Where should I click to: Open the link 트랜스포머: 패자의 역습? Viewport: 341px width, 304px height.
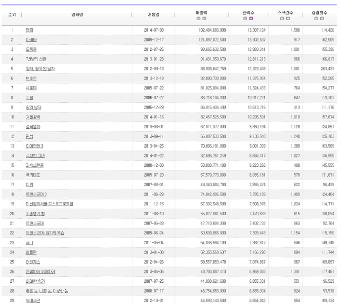click(x=45, y=233)
